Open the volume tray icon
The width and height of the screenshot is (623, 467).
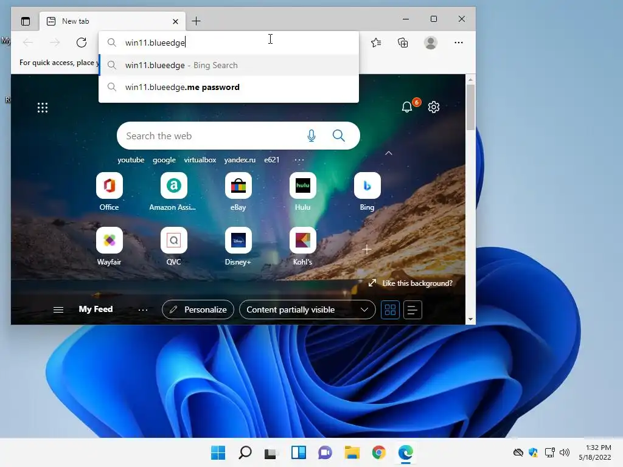pyautogui.click(x=564, y=452)
